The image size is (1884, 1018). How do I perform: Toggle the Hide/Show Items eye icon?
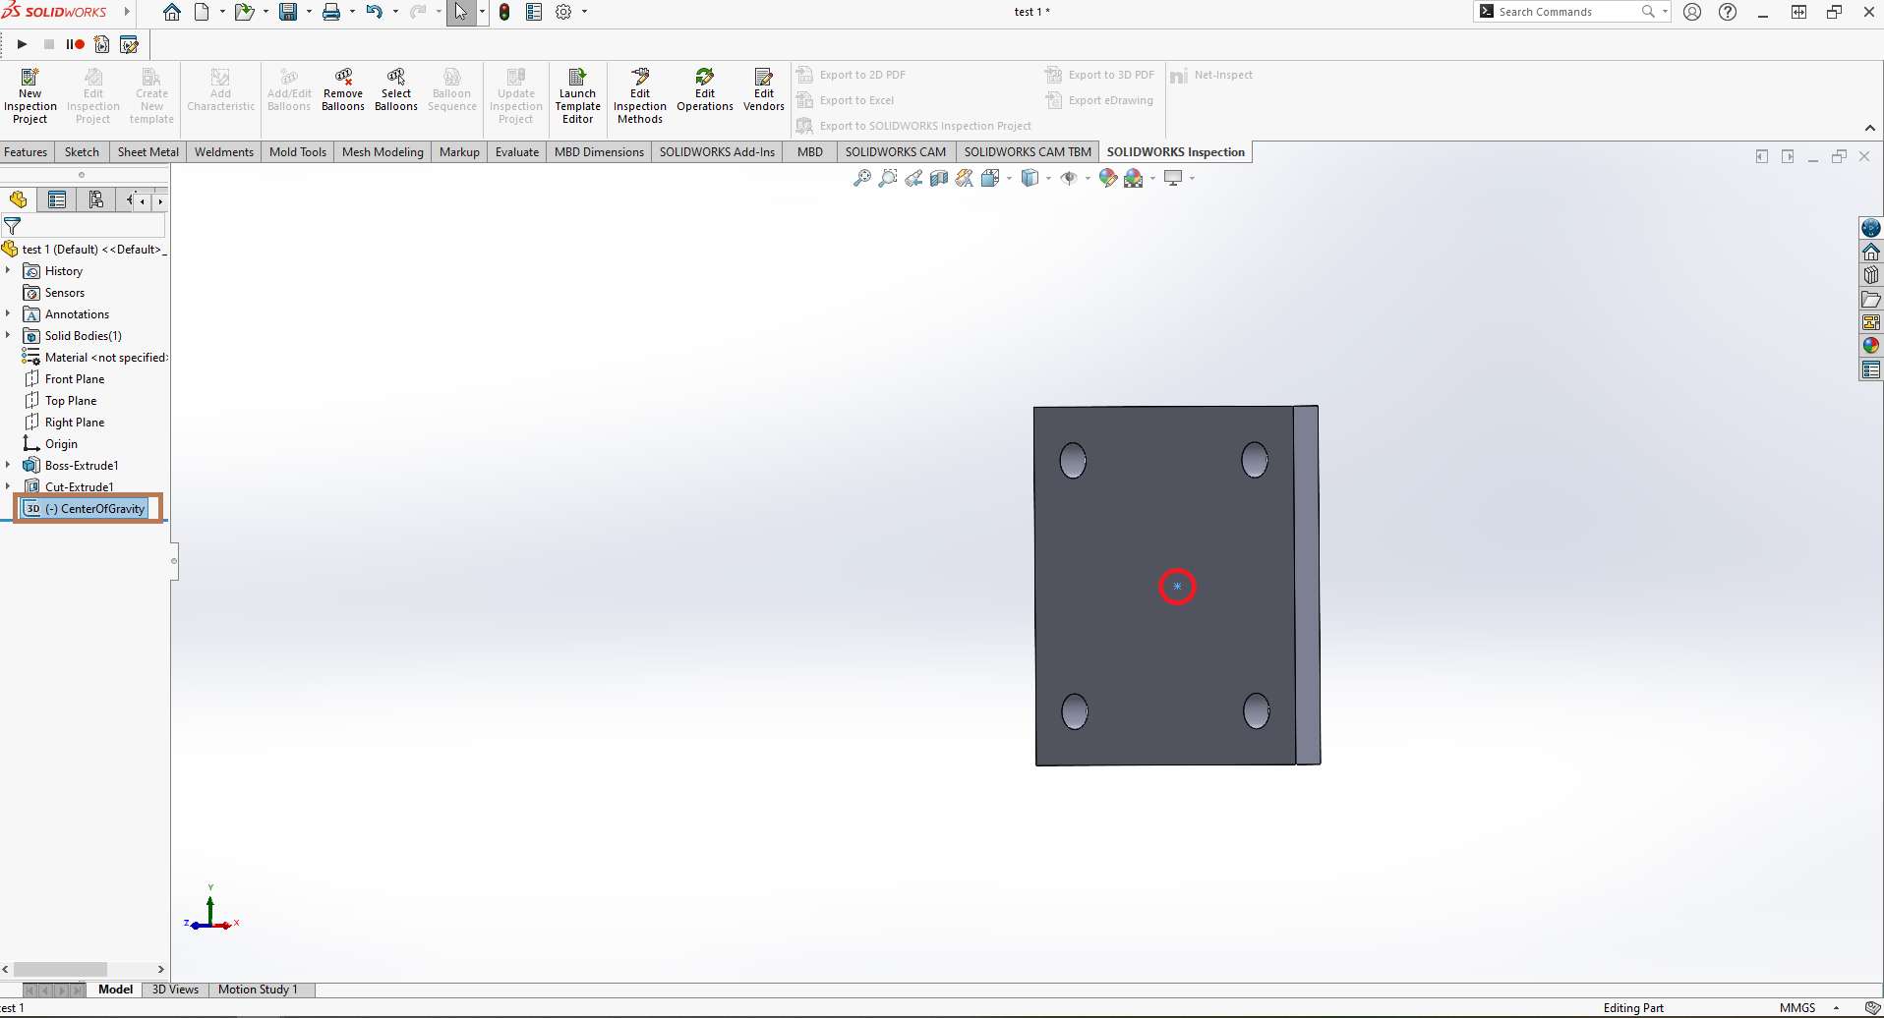click(1070, 178)
